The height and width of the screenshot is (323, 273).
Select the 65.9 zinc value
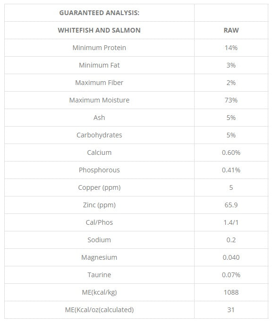pyautogui.click(x=231, y=205)
